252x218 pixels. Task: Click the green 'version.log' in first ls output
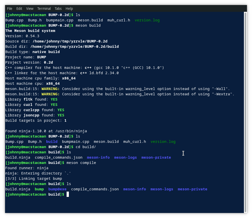coord(147,20)
